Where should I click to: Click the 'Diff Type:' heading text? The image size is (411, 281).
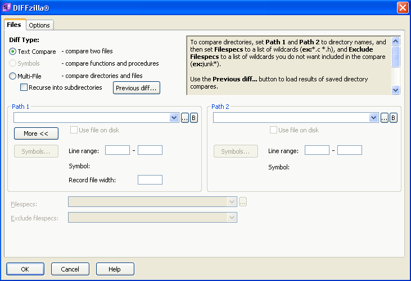tap(24, 40)
